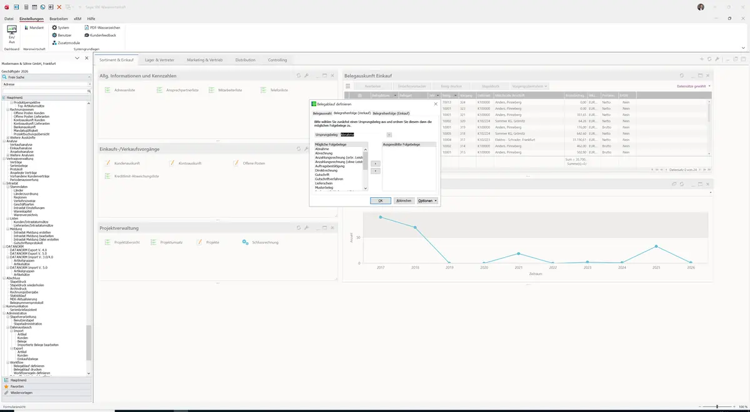
Task: Open Telefonliste from the dashboard
Action: point(275,91)
